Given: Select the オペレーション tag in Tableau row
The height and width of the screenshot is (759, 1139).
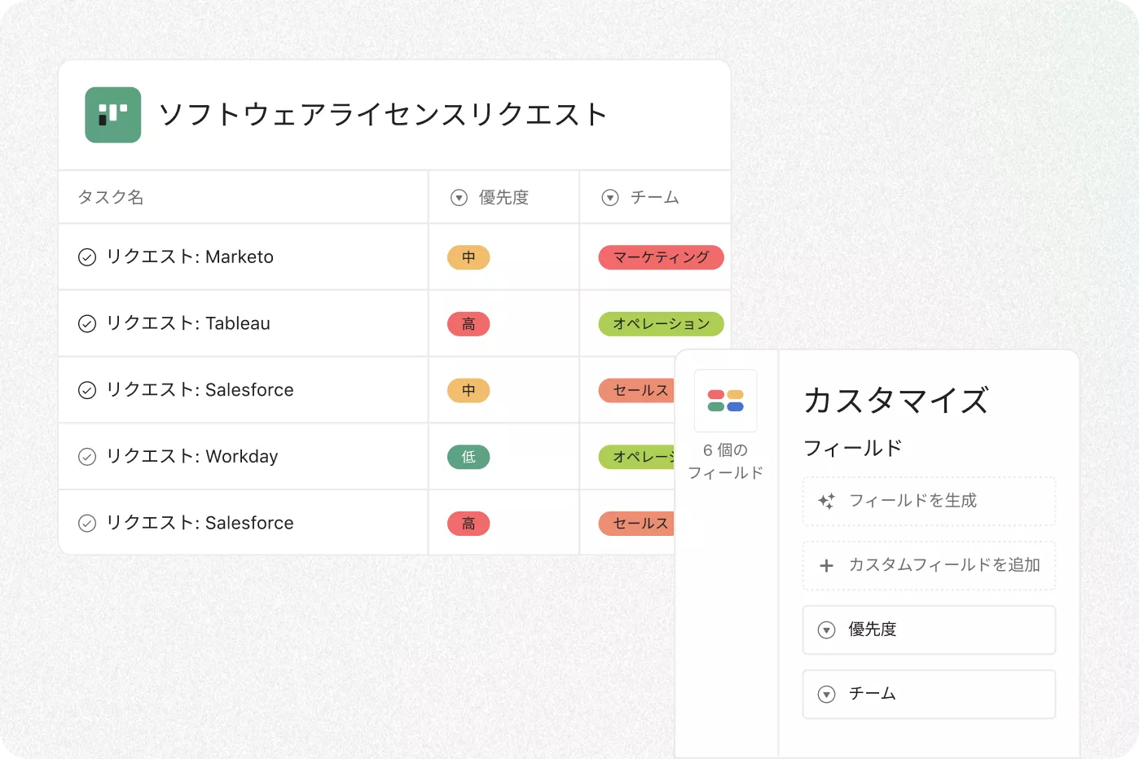Looking at the screenshot, I should point(662,324).
